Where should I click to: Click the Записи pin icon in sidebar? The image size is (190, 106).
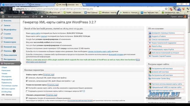2,26
